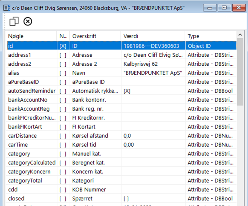248x206 pixels.
Task: Click the Object ID type cell
Action: click(x=211, y=46)
